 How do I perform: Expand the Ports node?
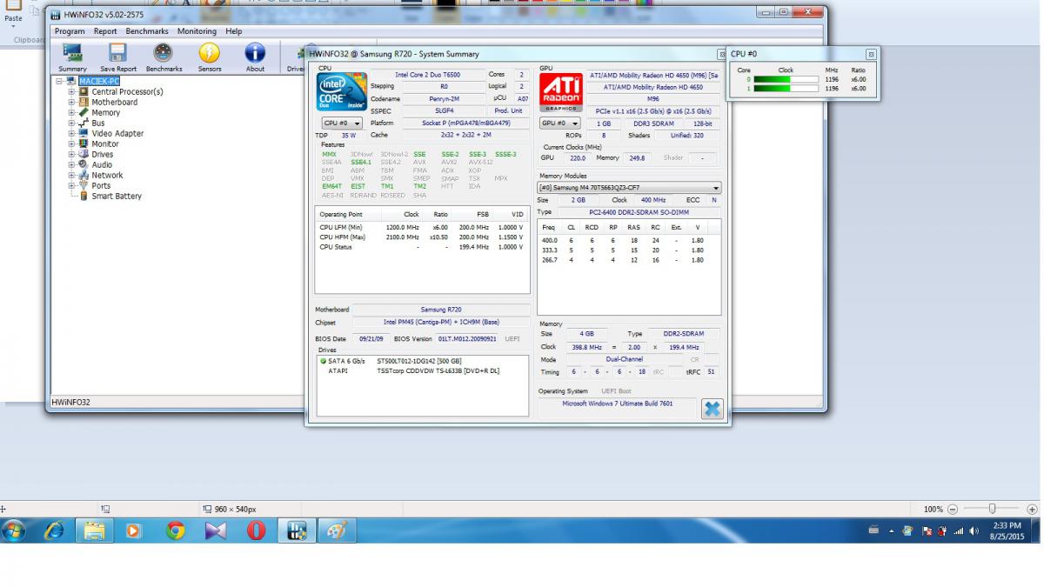click(x=72, y=186)
